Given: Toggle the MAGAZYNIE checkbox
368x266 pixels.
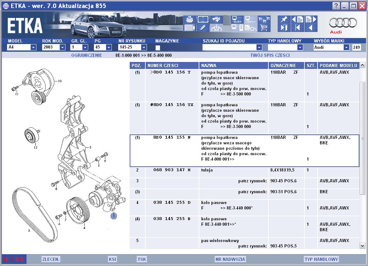Looking at the screenshot, I should click(158, 48).
